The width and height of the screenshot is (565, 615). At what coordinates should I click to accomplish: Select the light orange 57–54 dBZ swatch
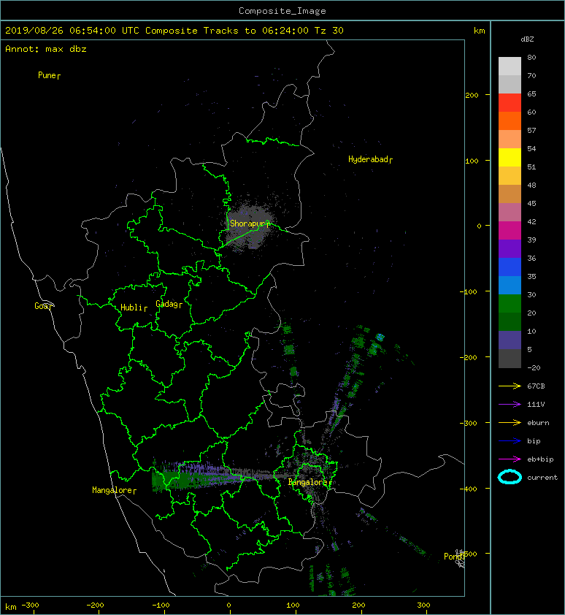510,140
